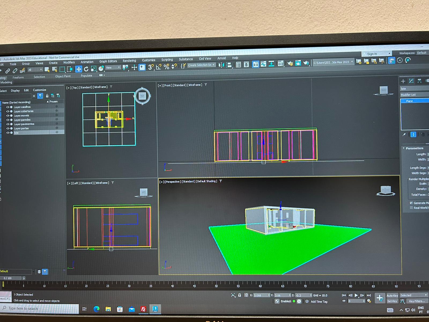Click the Auto Key button
Image resolution: width=429 pixels, height=322 pixels.
coord(392,295)
